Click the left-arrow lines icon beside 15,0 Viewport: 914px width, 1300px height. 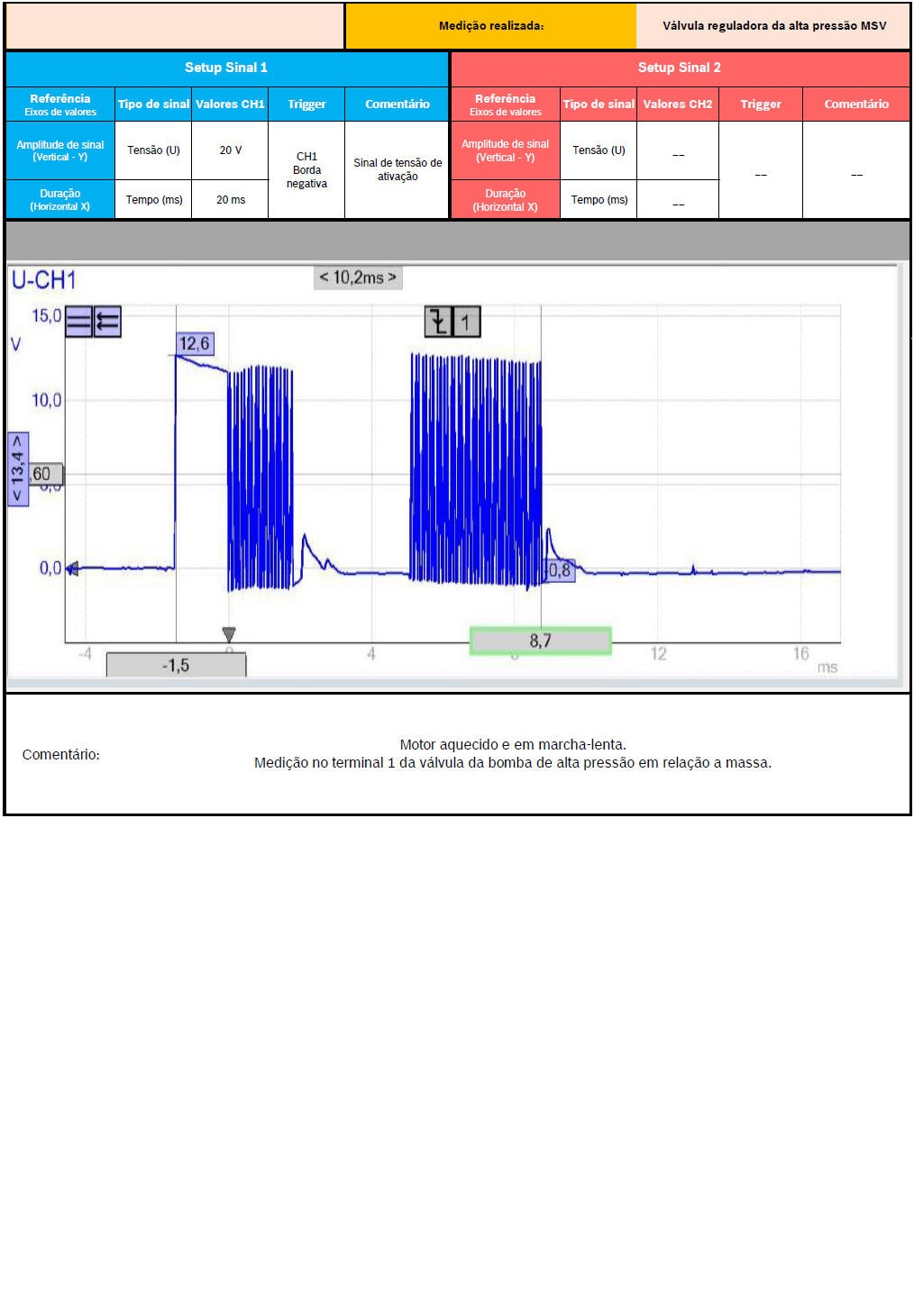tap(107, 322)
